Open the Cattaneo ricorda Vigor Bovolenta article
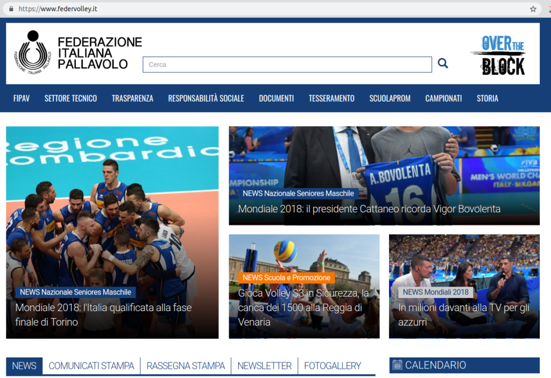Viewport: 551px width, 378px height. tap(369, 209)
